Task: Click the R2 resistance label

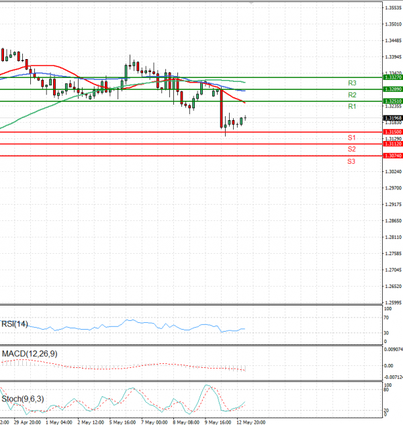Action: click(x=352, y=95)
